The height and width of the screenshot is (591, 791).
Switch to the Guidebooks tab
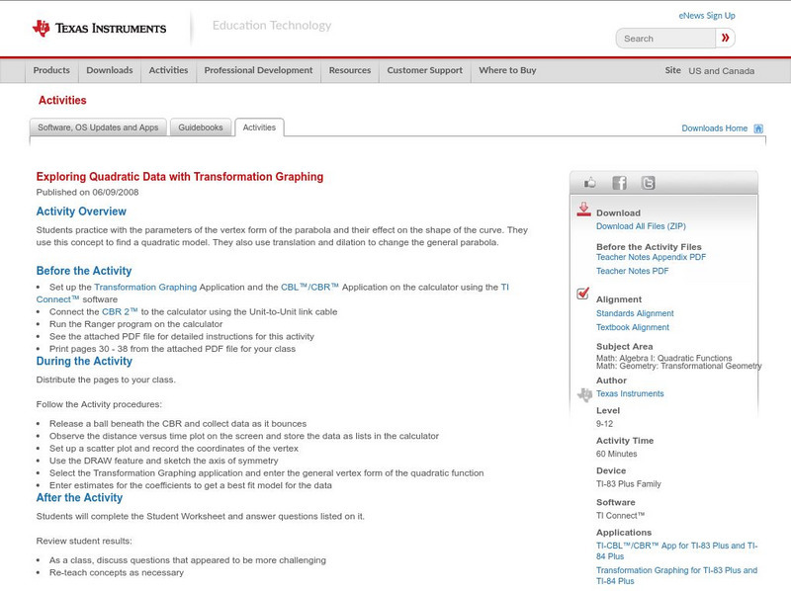click(201, 127)
